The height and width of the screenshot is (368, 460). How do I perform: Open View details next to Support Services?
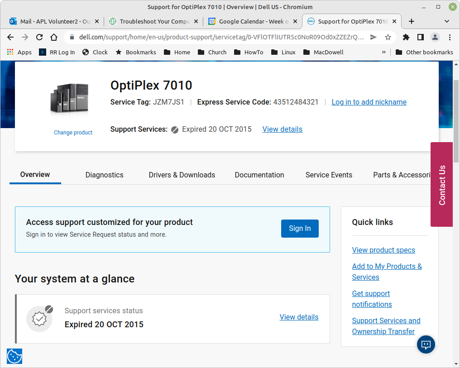(x=282, y=129)
